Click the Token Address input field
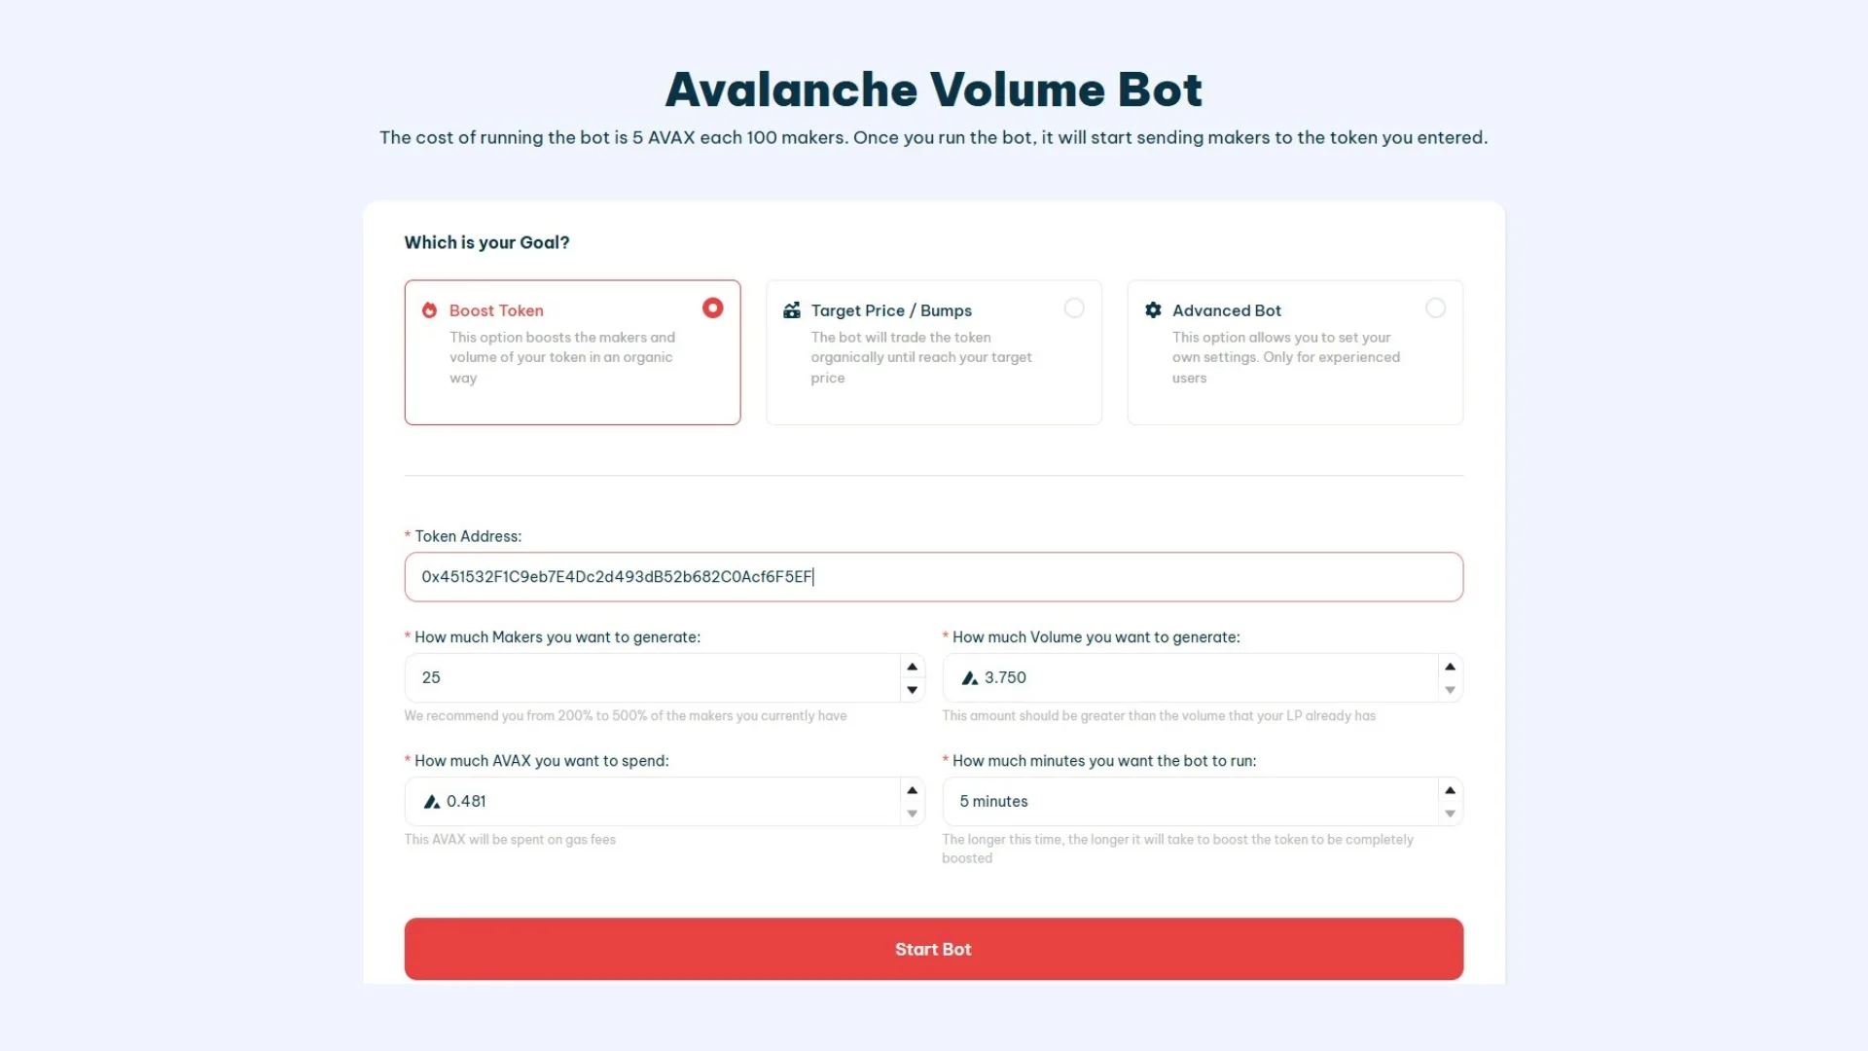Viewport: 1868px width, 1051px height. [x=934, y=577]
